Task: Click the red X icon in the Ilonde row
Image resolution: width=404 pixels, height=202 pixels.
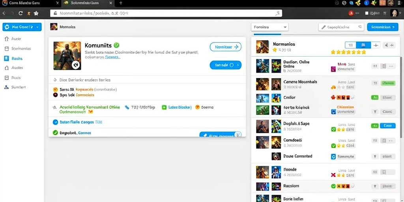Action: coord(333,175)
